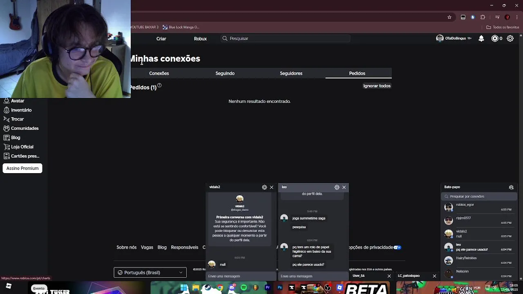Click the help icon next to Pedidos (1)
The width and height of the screenshot is (523, 294).
[159, 85]
